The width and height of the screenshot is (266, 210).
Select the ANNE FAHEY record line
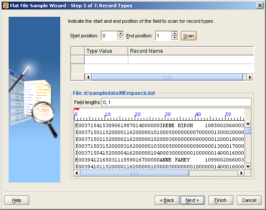(x=159, y=160)
